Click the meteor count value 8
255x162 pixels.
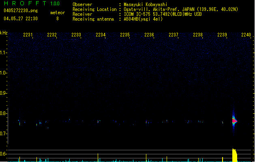[x=58, y=19]
